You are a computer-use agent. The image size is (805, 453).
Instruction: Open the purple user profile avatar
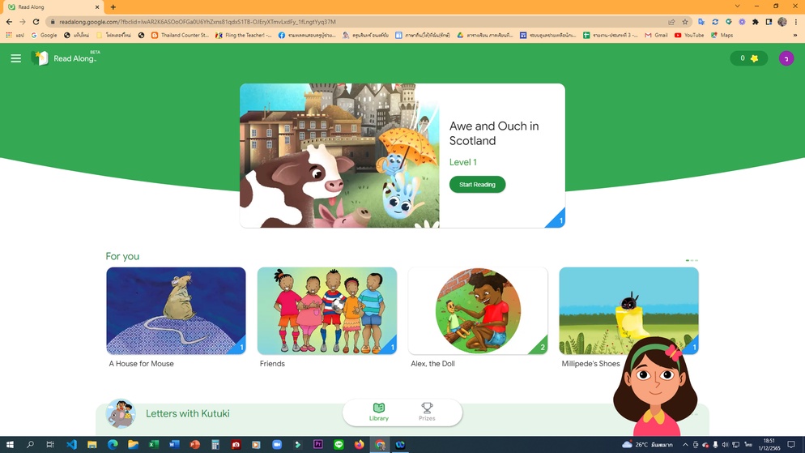(786, 58)
